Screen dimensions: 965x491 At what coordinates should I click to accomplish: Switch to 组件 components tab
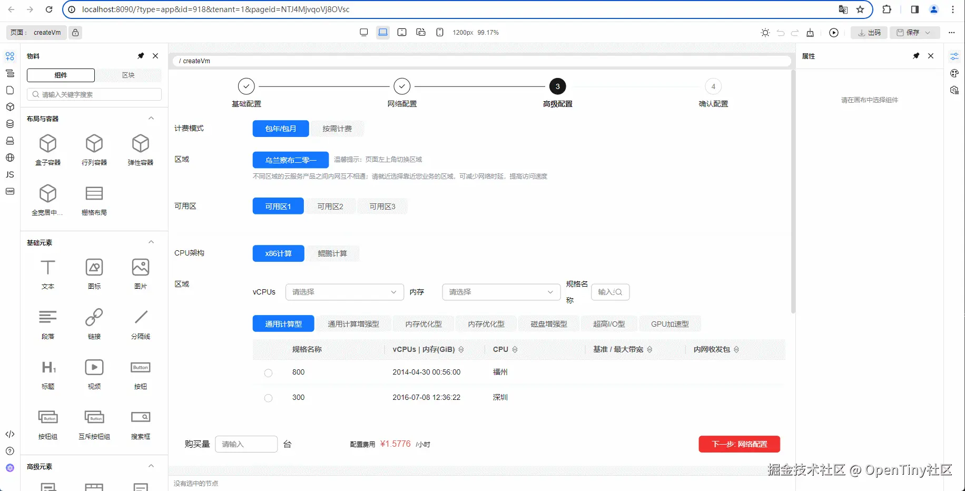61,75
